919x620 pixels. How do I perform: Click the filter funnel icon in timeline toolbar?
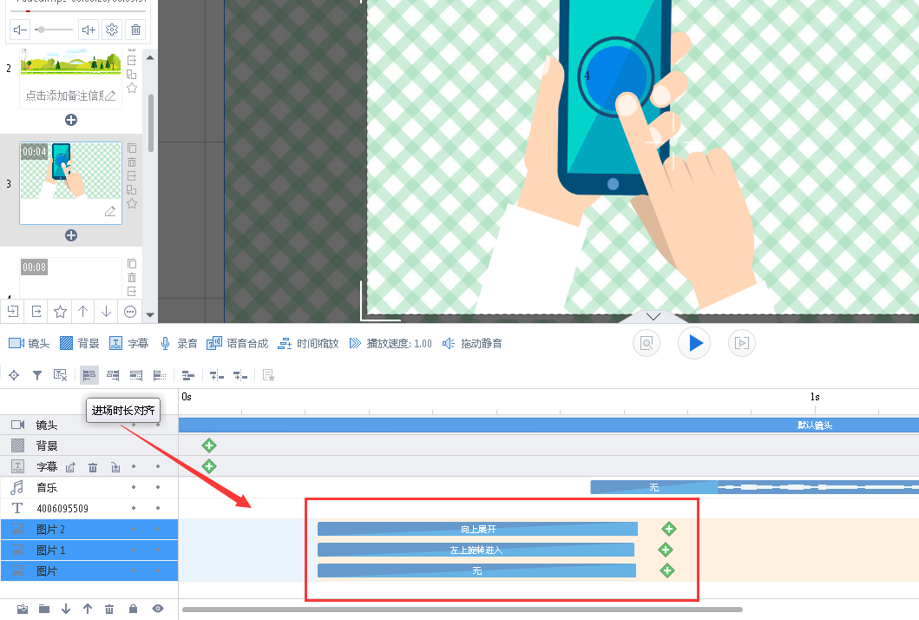click(x=37, y=375)
